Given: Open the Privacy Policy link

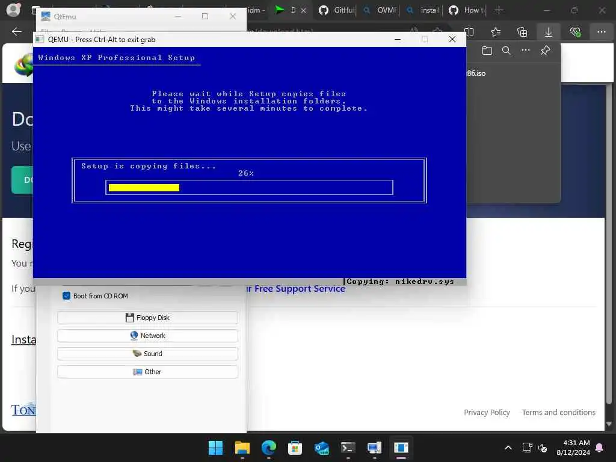Looking at the screenshot, I should pyautogui.click(x=487, y=412).
